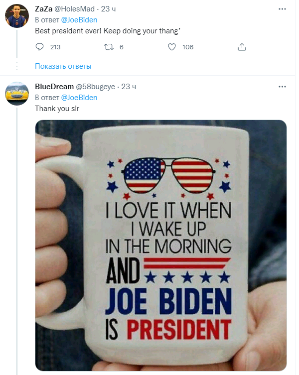Click the BlueDream display name
Viewport: 299px width, 375px height.
click(54, 87)
